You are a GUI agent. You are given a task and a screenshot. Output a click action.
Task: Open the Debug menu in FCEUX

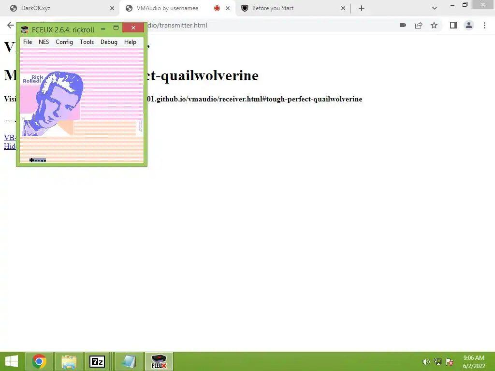[109, 42]
